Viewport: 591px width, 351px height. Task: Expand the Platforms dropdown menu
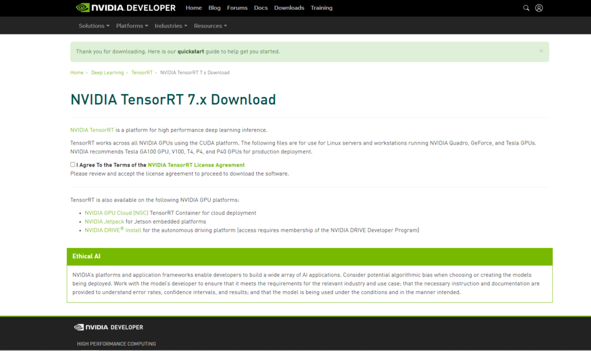[x=132, y=26]
